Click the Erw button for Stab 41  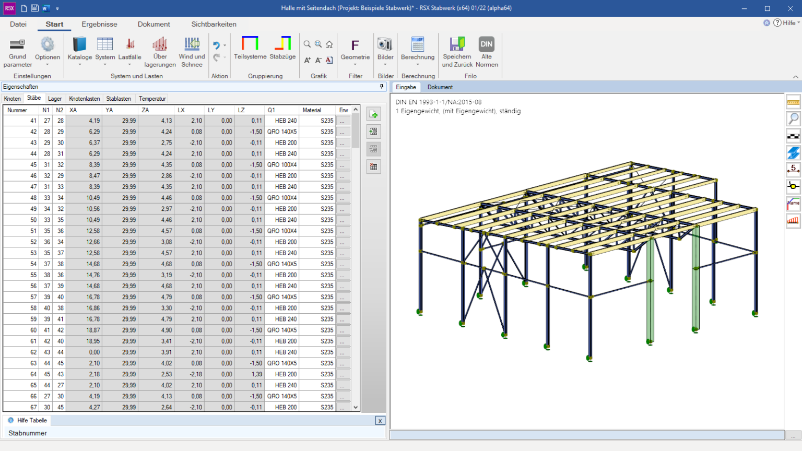click(x=343, y=121)
